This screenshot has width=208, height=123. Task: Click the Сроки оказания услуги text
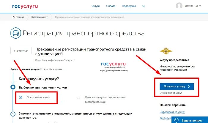point(36,69)
